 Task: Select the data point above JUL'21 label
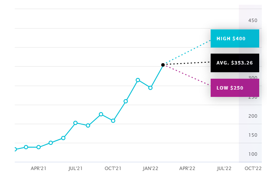click(x=75, y=123)
